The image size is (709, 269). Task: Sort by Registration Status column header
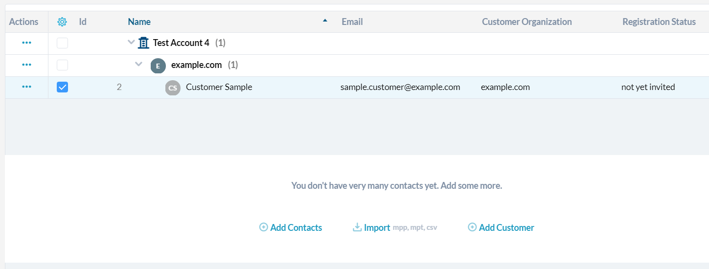pos(659,22)
